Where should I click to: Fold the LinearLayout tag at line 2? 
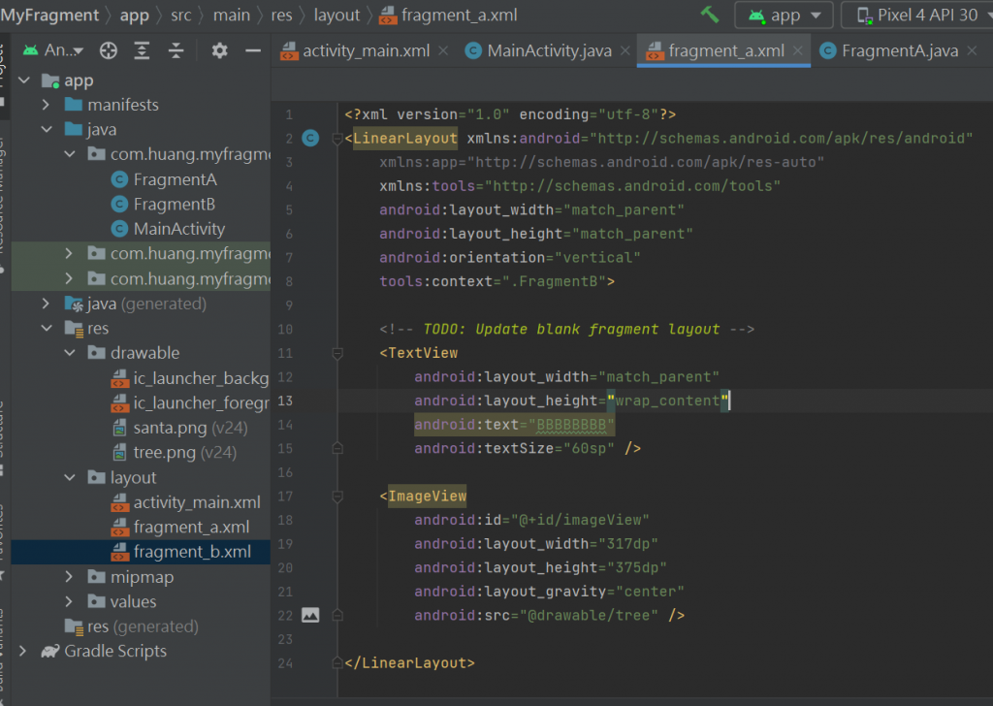[336, 139]
